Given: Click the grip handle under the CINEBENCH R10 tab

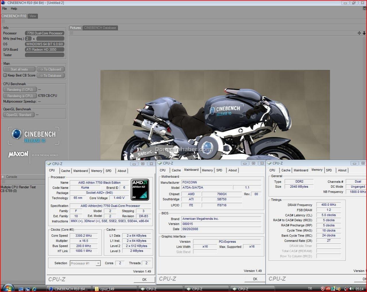Looking at the screenshot, I should tap(3, 21).
